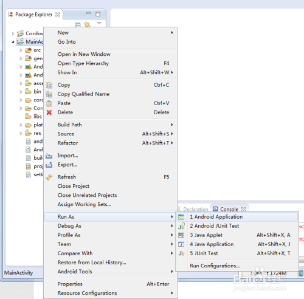Open the Refactor submenu
Viewport: 304px width, 299px height.
click(x=111, y=143)
